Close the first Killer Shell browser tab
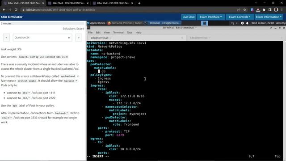286x161 pixels. [43, 3]
